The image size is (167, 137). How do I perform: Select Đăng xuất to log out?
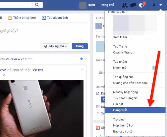(x=135, y=110)
